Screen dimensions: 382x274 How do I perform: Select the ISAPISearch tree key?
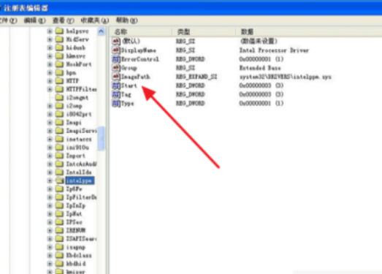[x=81, y=239]
